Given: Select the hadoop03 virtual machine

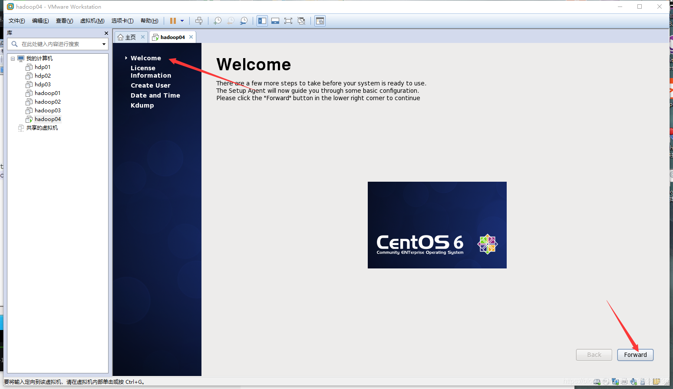Looking at the screenshot, I should point(48,111).
